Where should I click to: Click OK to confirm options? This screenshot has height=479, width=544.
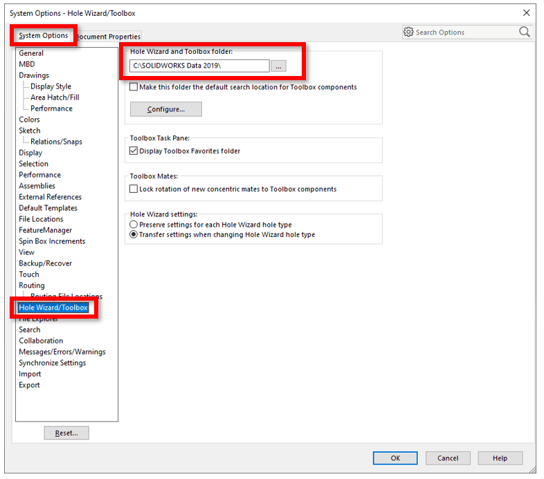(395, 458)
